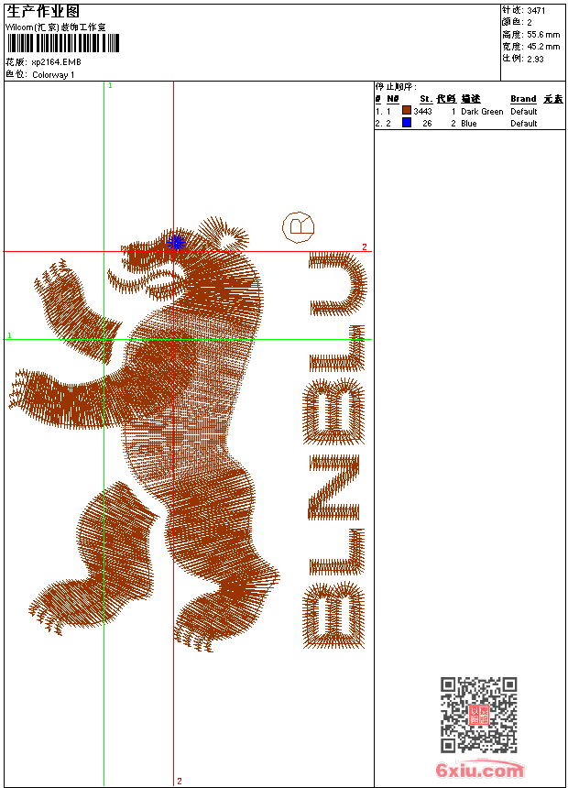The image size is (568, 788).
Task: Click the red marker 2 at right edge
Action: [365, 246]
